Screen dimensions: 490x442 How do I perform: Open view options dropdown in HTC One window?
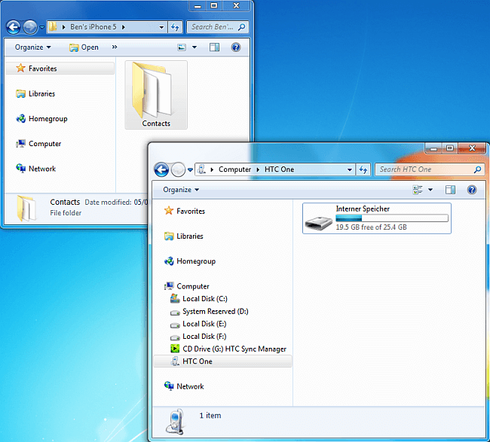[430, 190]
